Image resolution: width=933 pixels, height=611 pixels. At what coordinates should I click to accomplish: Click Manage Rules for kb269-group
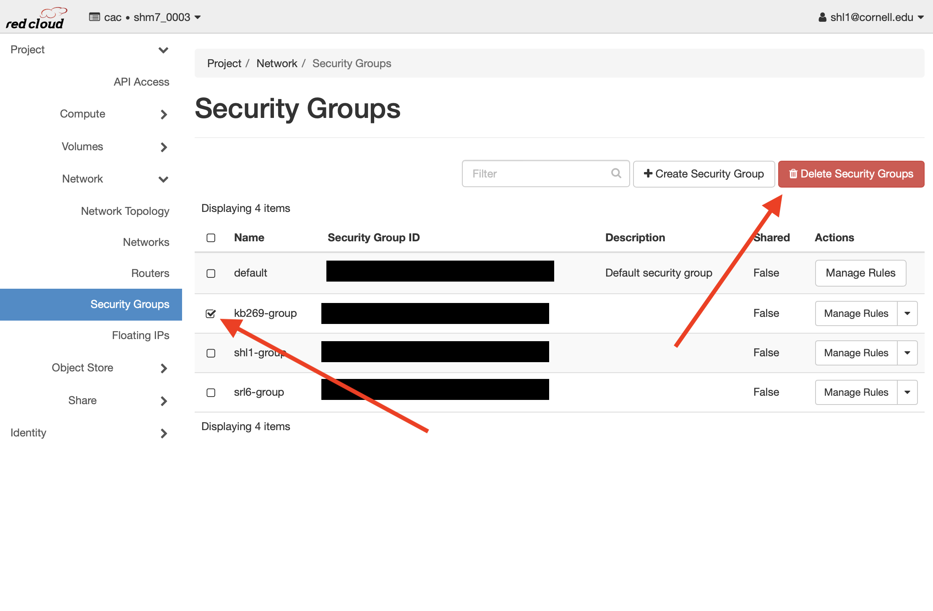click(856, 313)
